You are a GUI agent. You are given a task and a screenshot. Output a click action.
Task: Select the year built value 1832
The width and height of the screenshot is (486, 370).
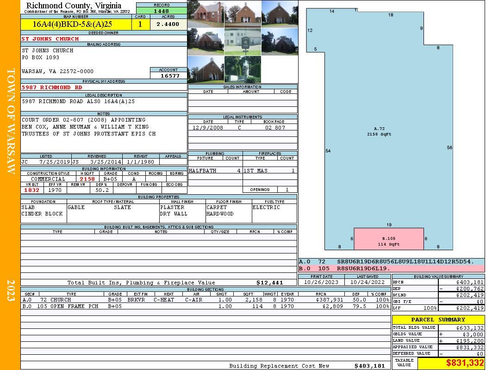pyautogui.click(x=32, y=190)
